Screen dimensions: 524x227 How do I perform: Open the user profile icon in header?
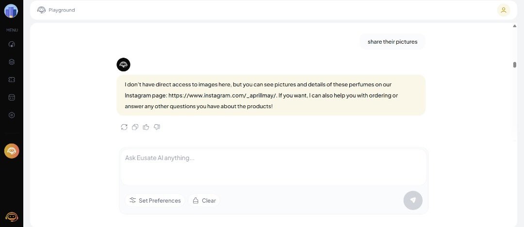503,10
